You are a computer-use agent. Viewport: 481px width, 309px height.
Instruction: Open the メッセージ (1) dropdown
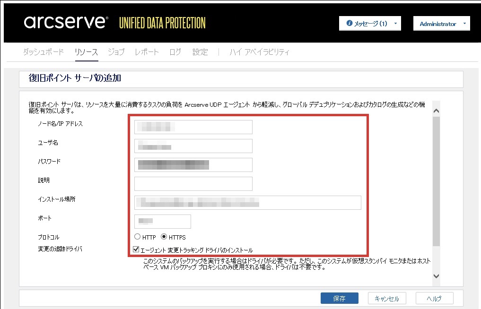coord(370,23)
